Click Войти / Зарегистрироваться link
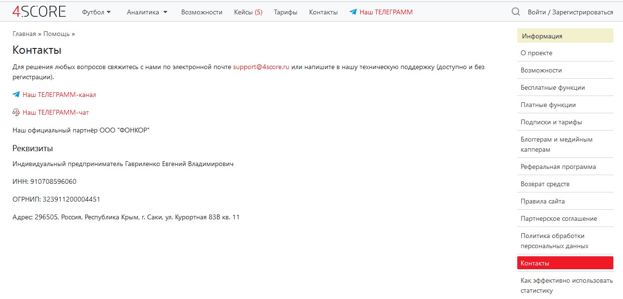 click(x=570, y=12)
